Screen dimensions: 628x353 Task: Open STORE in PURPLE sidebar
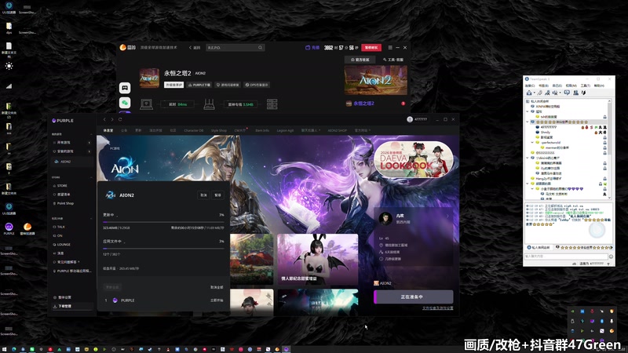tap(62, 186)
